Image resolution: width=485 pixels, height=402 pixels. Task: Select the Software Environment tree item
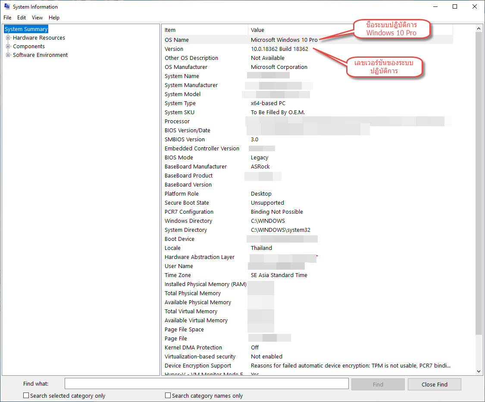[40, 55]
